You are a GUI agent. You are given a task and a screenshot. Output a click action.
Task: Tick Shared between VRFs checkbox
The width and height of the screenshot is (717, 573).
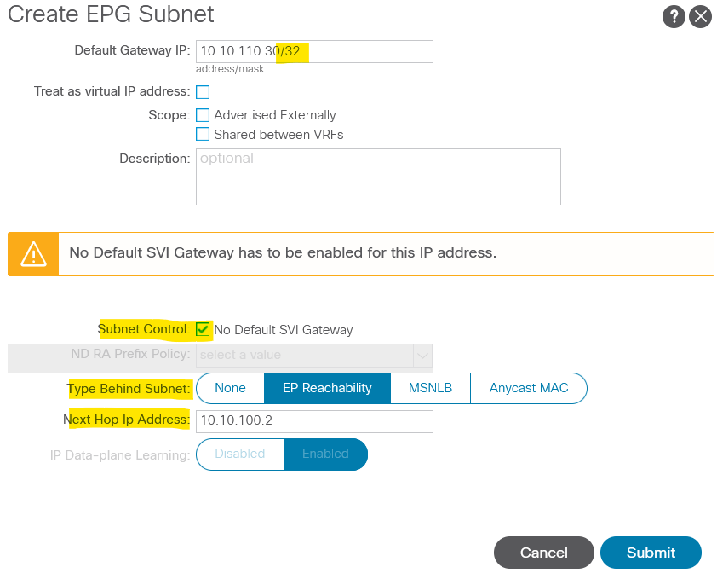[x=203, y=135]
